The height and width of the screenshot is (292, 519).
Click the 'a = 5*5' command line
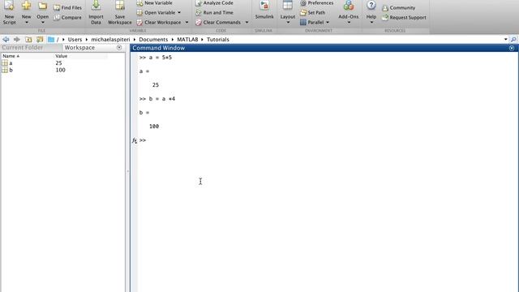pyautogui.click(x=156, y=58)
